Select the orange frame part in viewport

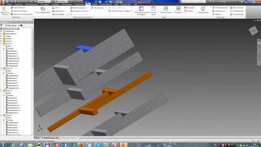click(x=100, y=102)
